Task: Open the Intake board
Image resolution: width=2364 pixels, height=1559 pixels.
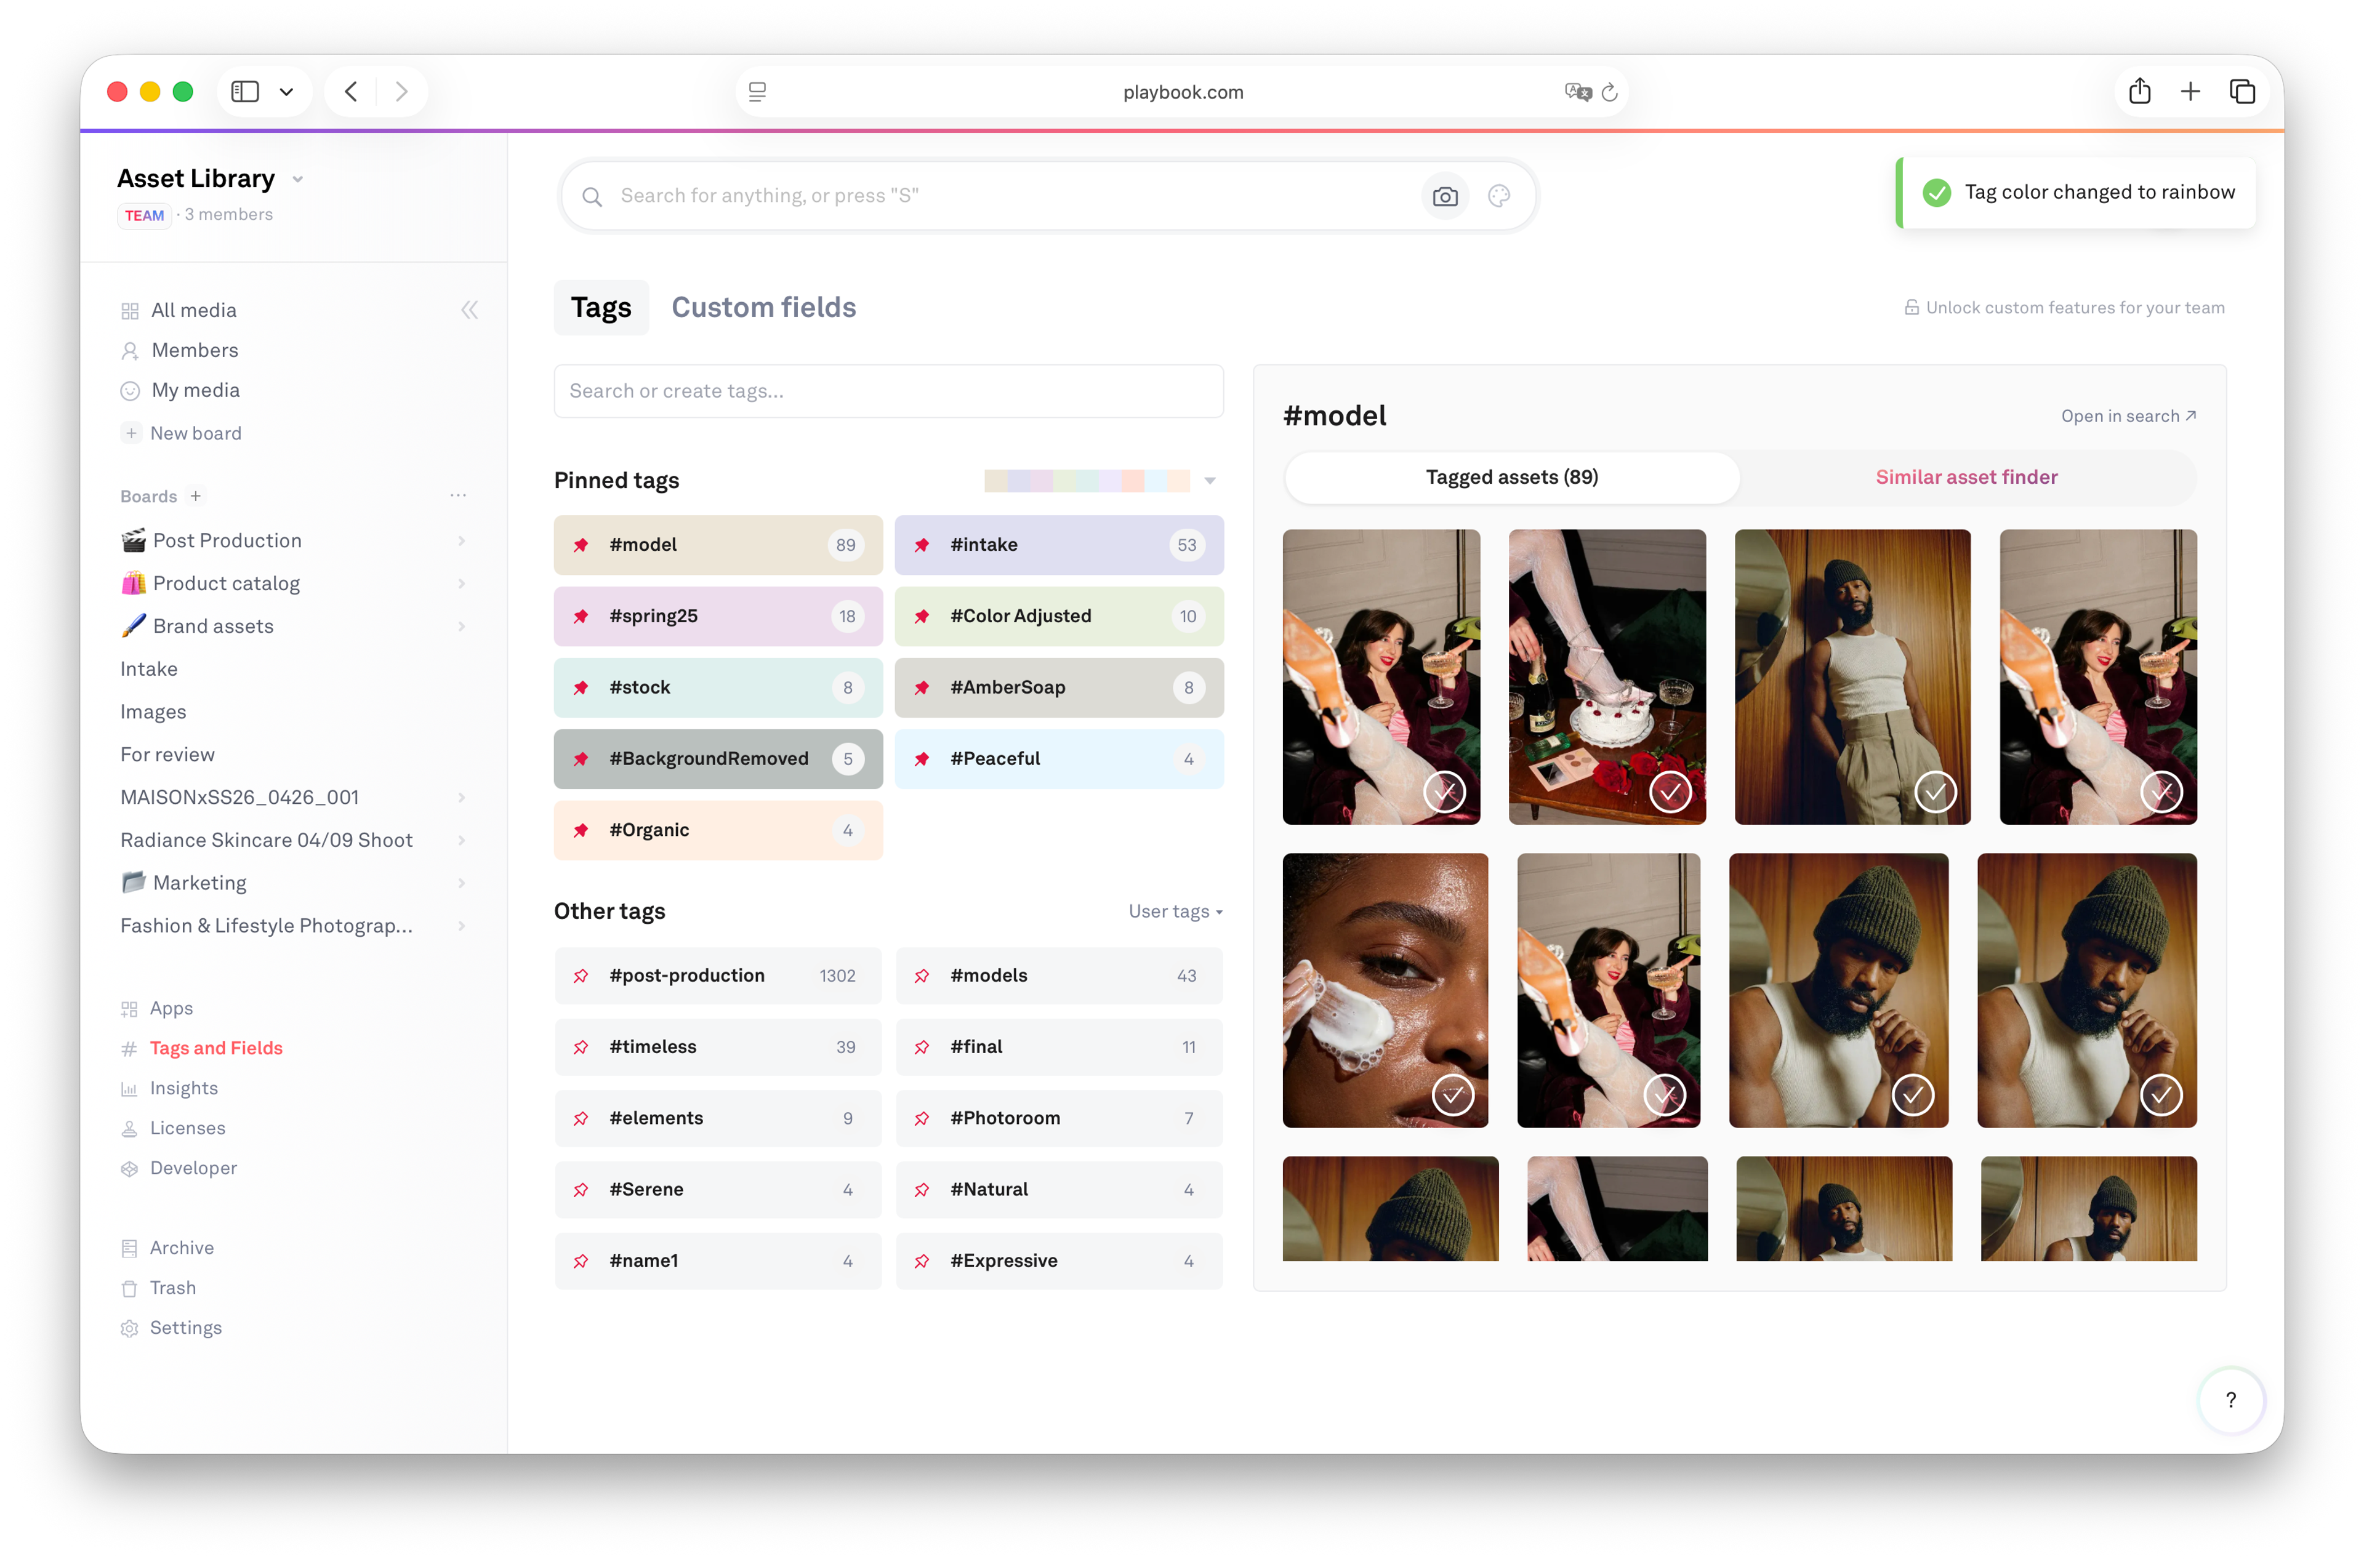Action: point(149,669)
